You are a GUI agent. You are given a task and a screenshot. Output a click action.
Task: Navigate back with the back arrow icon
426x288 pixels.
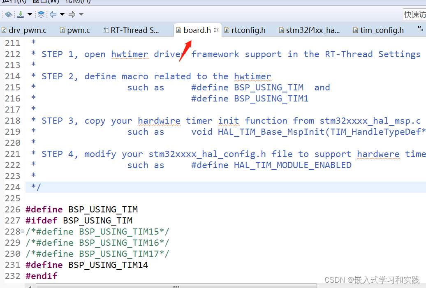[52, 14]
